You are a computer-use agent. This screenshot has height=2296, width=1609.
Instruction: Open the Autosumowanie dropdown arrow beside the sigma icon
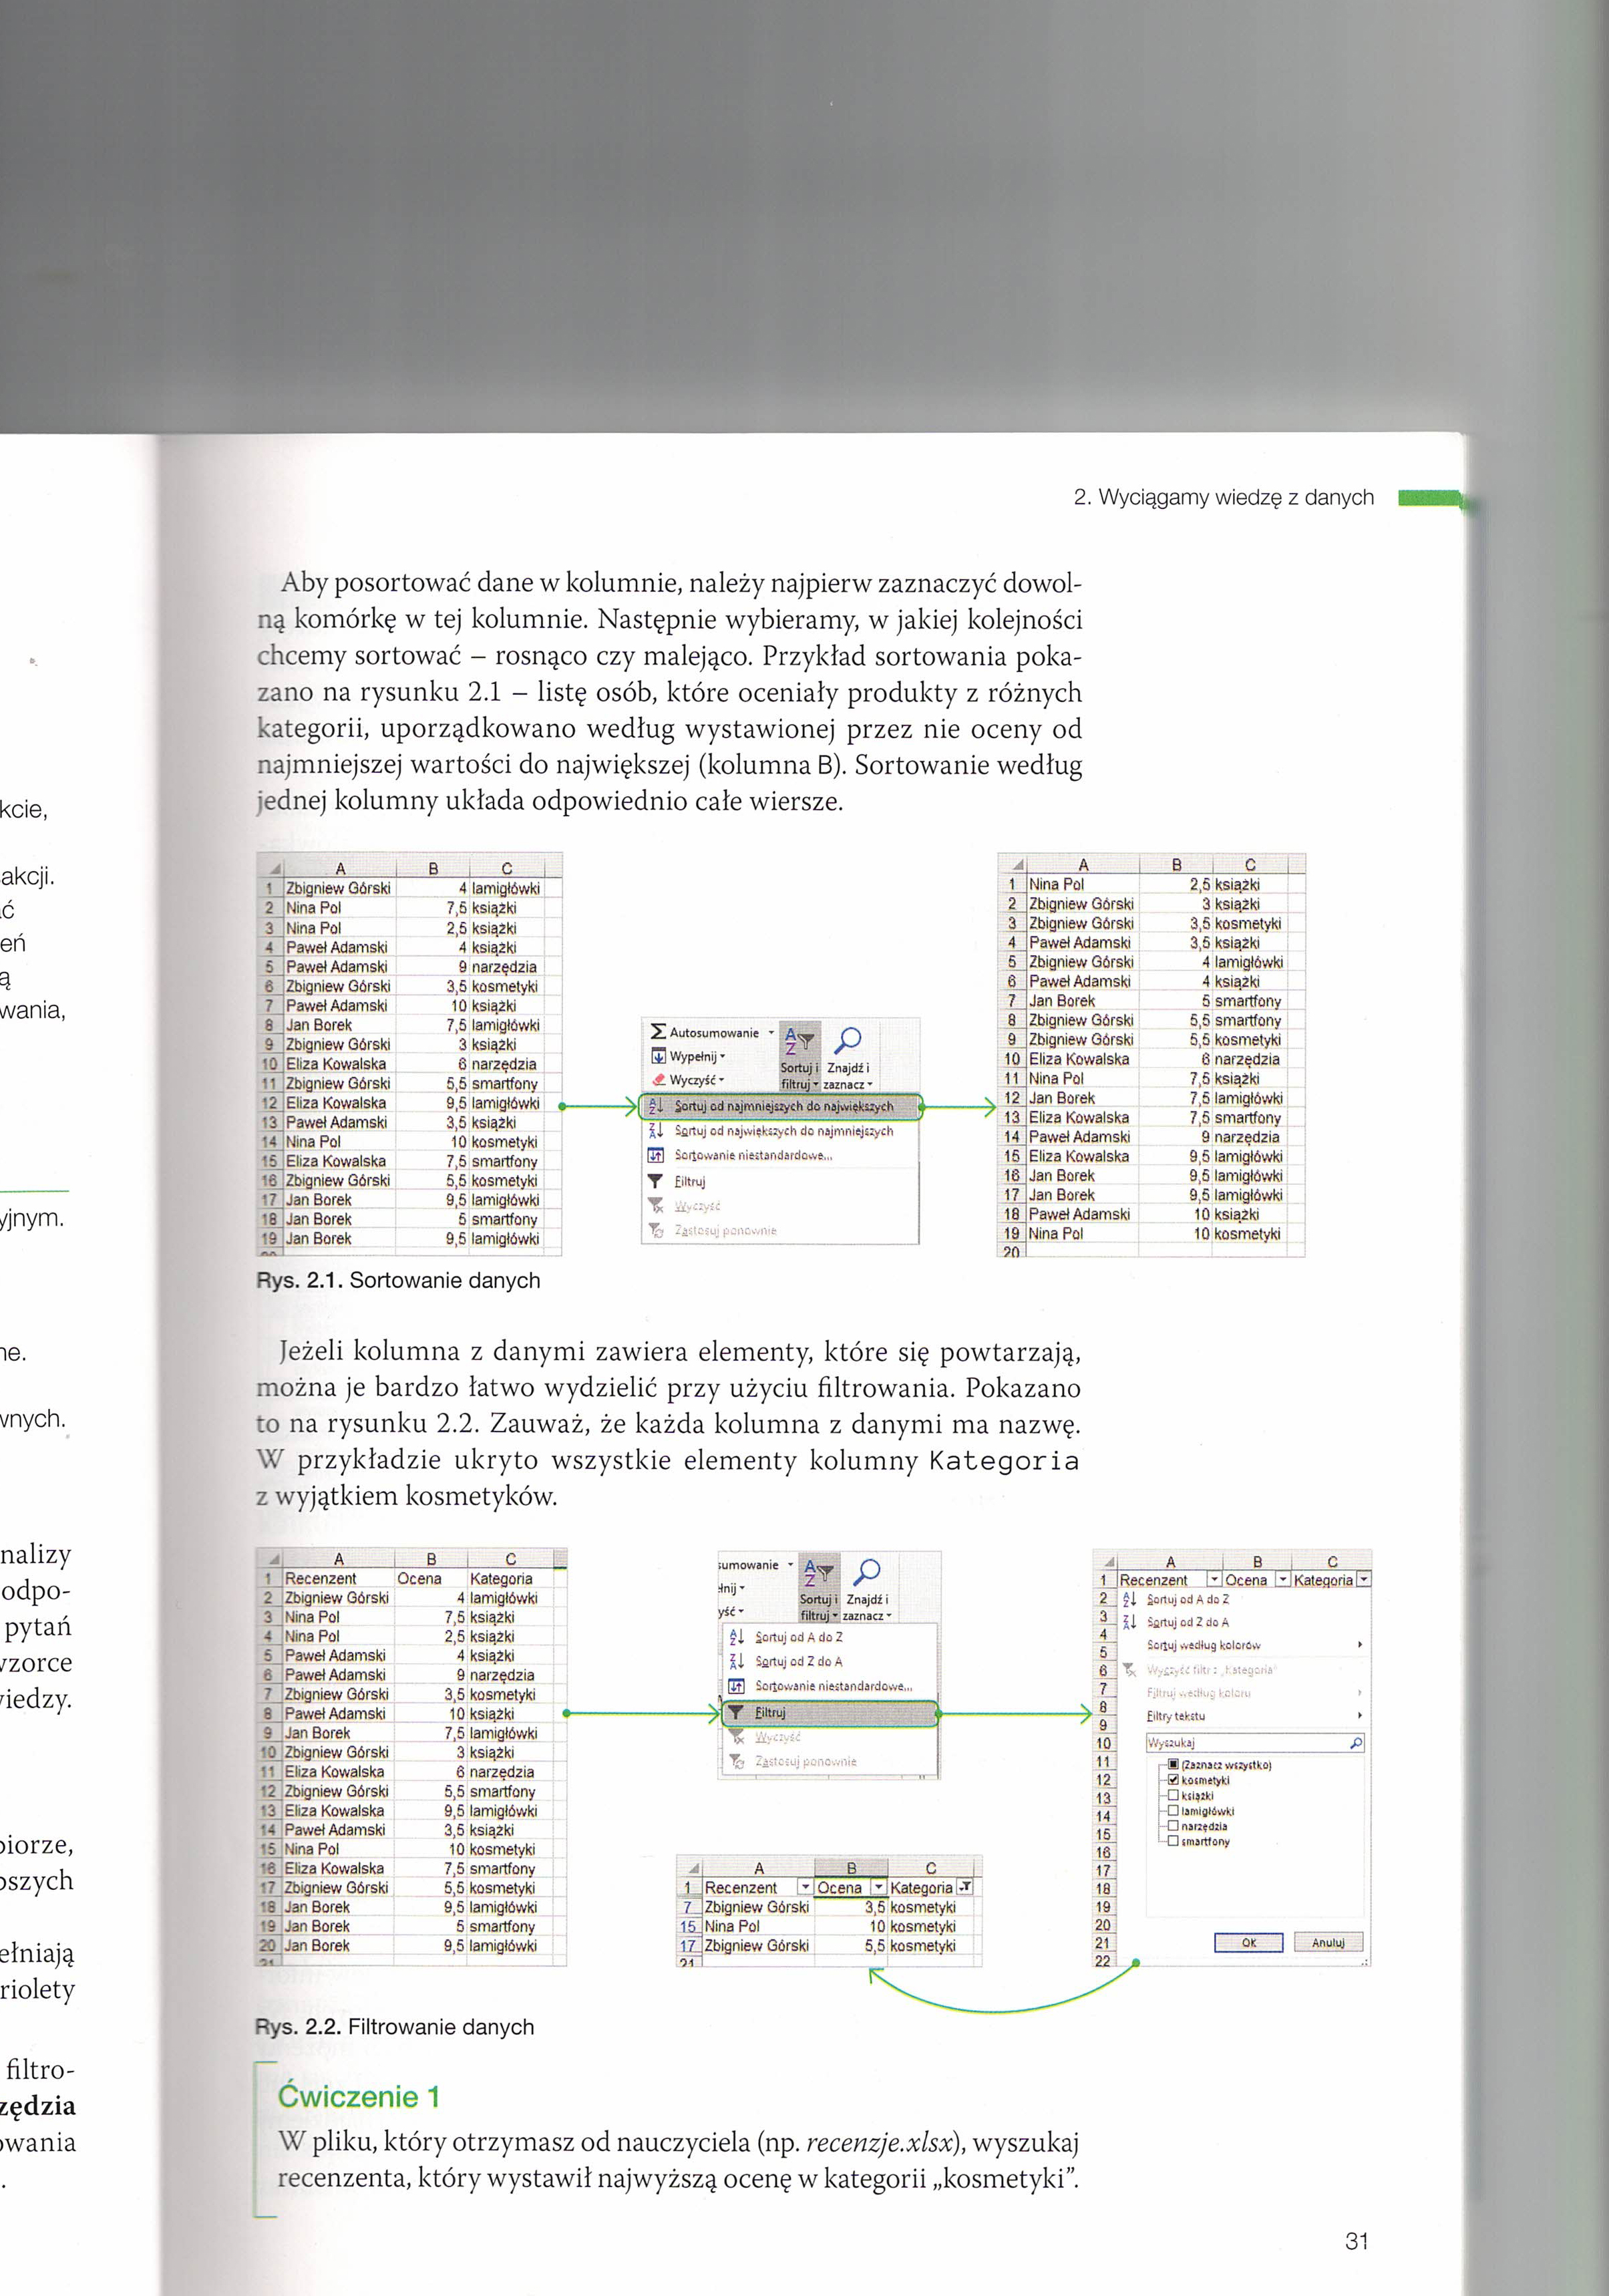coord(771,1032)
